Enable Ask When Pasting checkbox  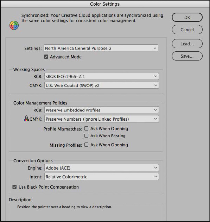pos(86,136)
